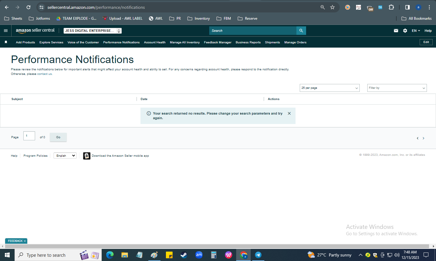Open Voice of the Customer

(83, 42)
